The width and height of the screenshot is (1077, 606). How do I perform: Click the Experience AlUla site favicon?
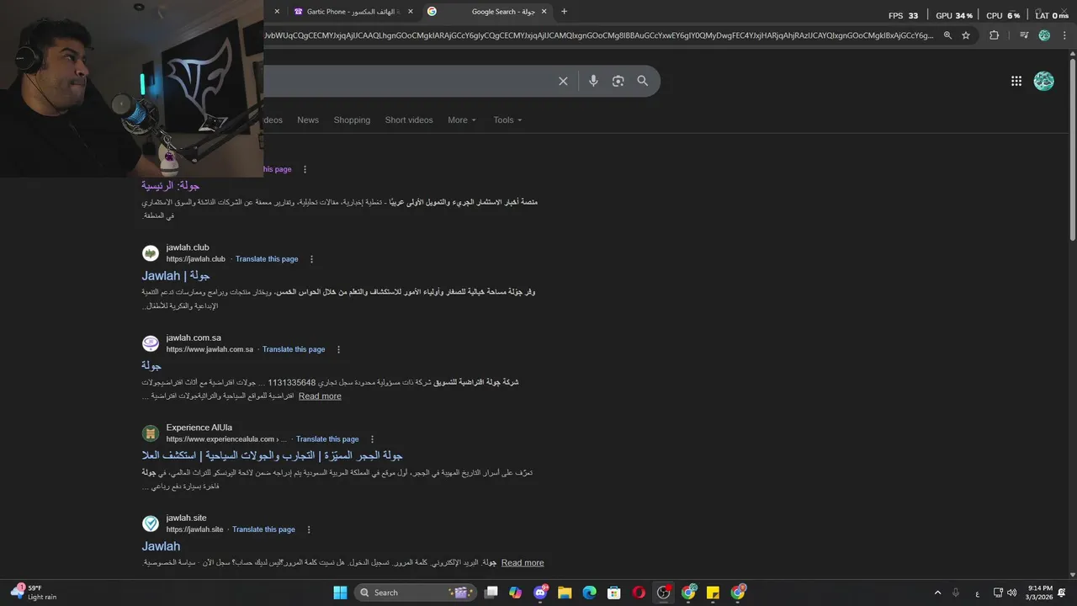(x=151, y=433)
